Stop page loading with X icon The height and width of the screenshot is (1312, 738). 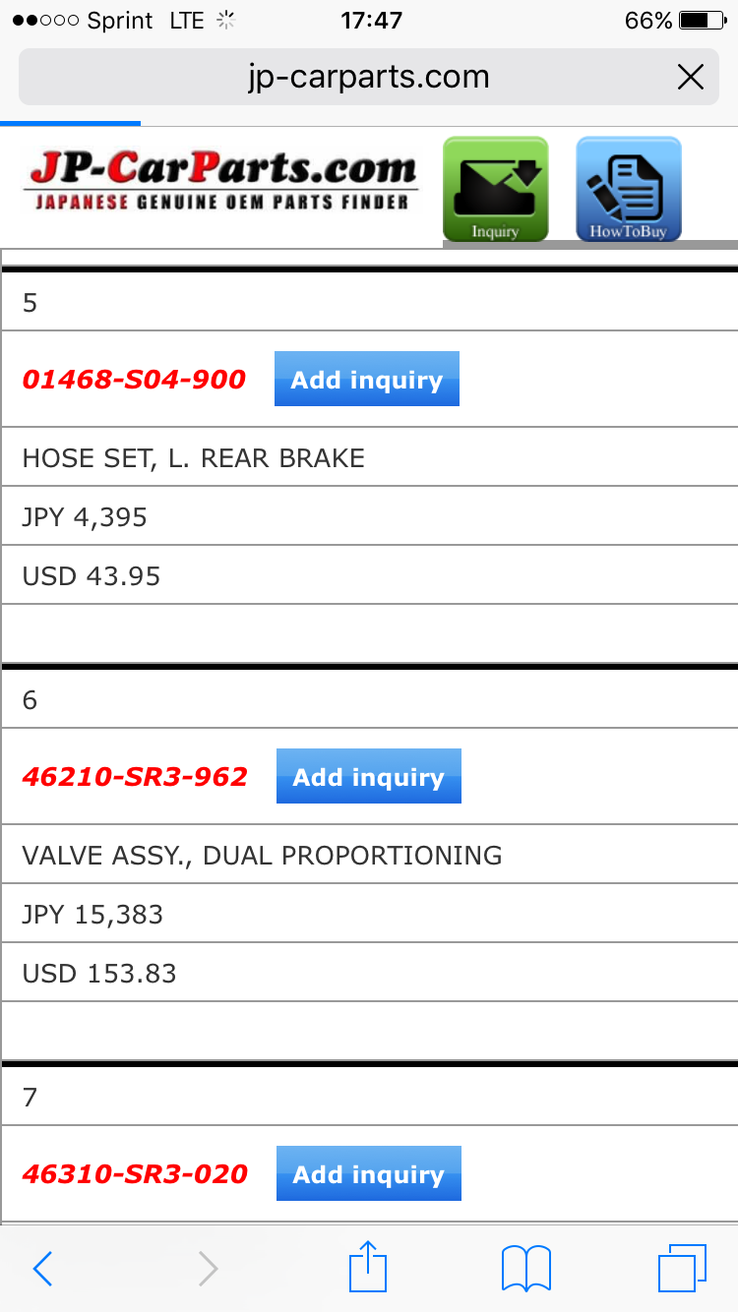691,77
